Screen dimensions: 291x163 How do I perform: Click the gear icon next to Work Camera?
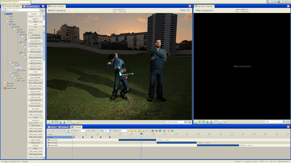tap(189, 122)
